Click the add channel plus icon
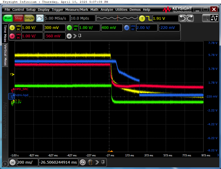 (x=69, y=36)
